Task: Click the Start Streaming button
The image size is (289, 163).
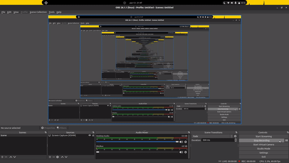Action: [264, 137]
